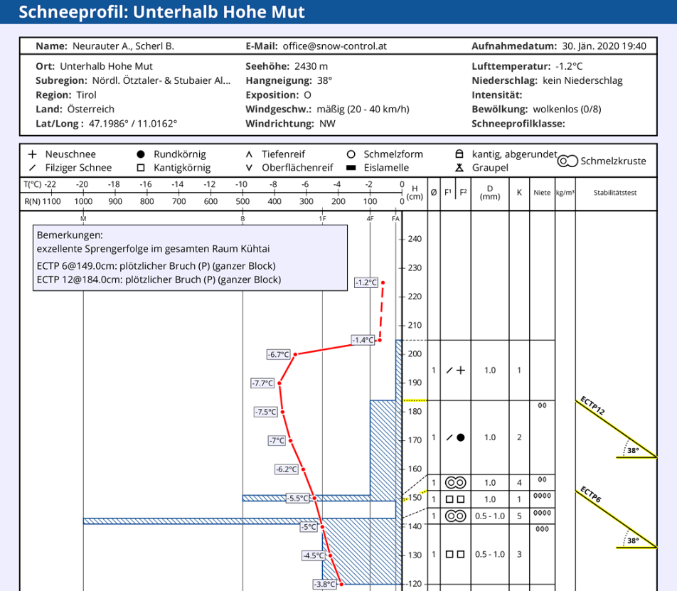Click the kantig, abgerundet legend icon

click(x=459, y=154)
